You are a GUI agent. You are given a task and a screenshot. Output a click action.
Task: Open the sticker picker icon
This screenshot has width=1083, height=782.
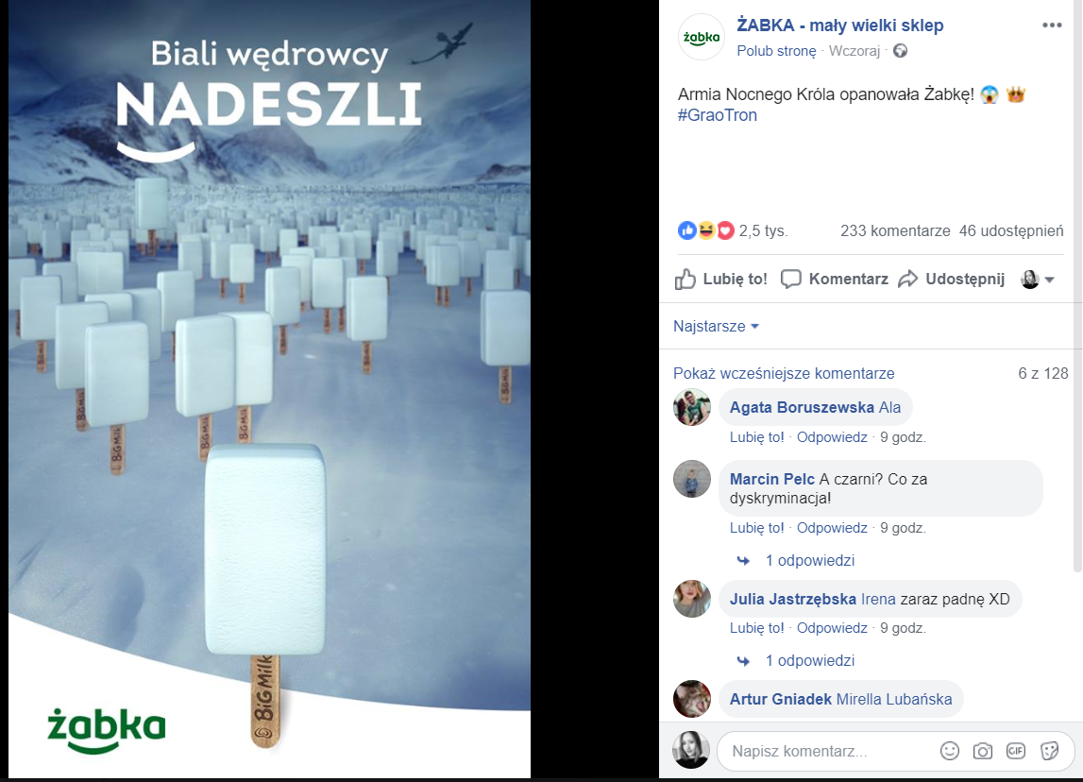tap(1049, 751)
